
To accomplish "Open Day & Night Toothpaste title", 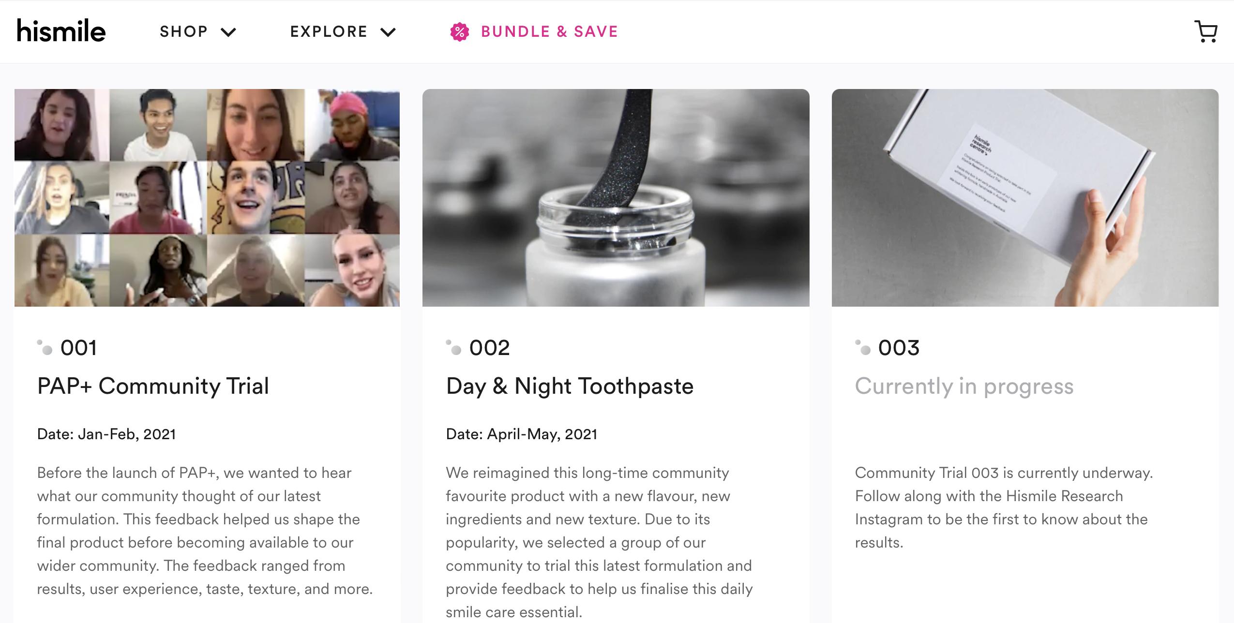I will pos(570,386).
